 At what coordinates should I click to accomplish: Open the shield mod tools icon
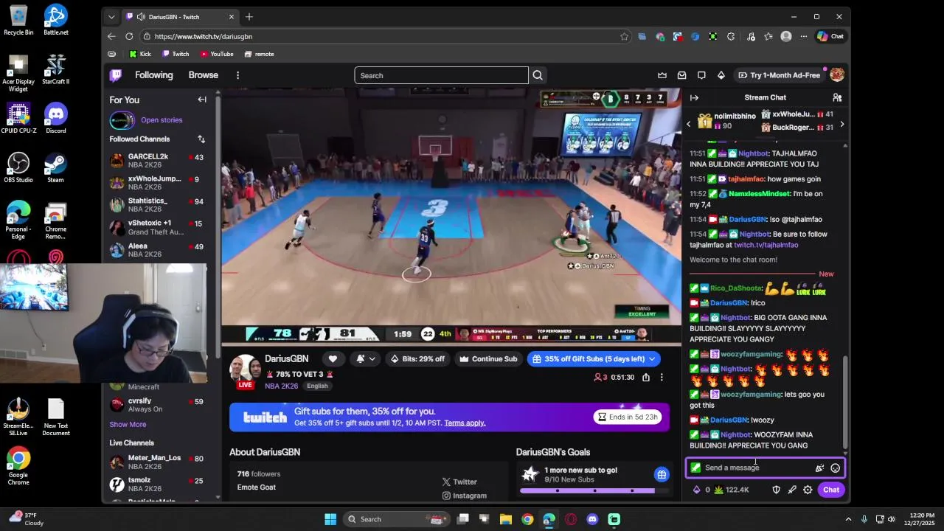click(x=776, y=490)
